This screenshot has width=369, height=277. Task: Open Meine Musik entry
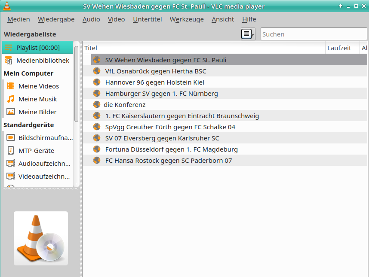(39, 99)
